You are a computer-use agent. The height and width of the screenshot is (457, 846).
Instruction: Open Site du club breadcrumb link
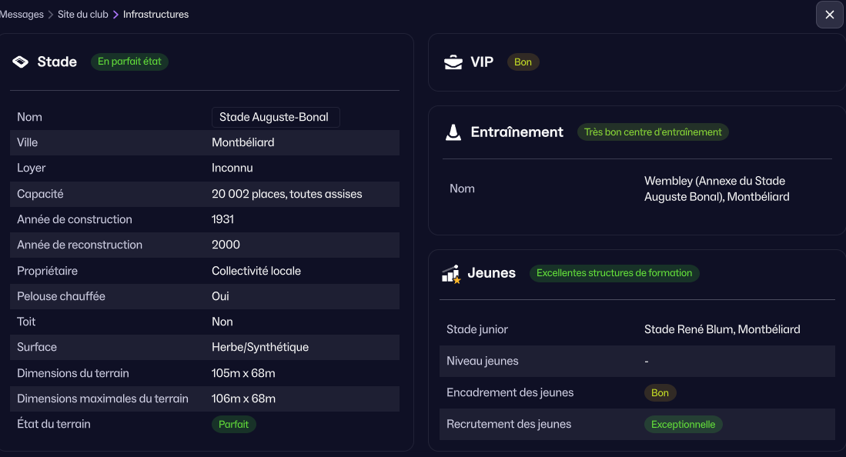pos(83,15)
